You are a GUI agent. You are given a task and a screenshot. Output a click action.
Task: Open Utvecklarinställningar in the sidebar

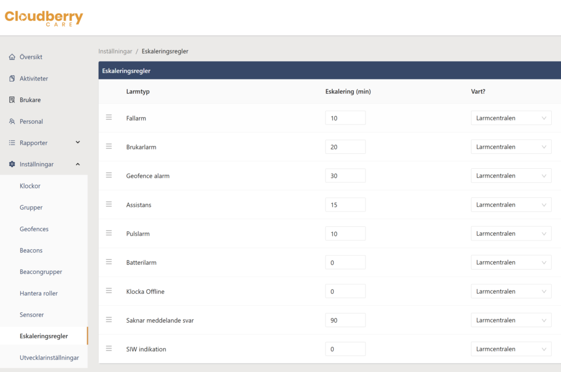pyautogui.click(x=49, y=358)
